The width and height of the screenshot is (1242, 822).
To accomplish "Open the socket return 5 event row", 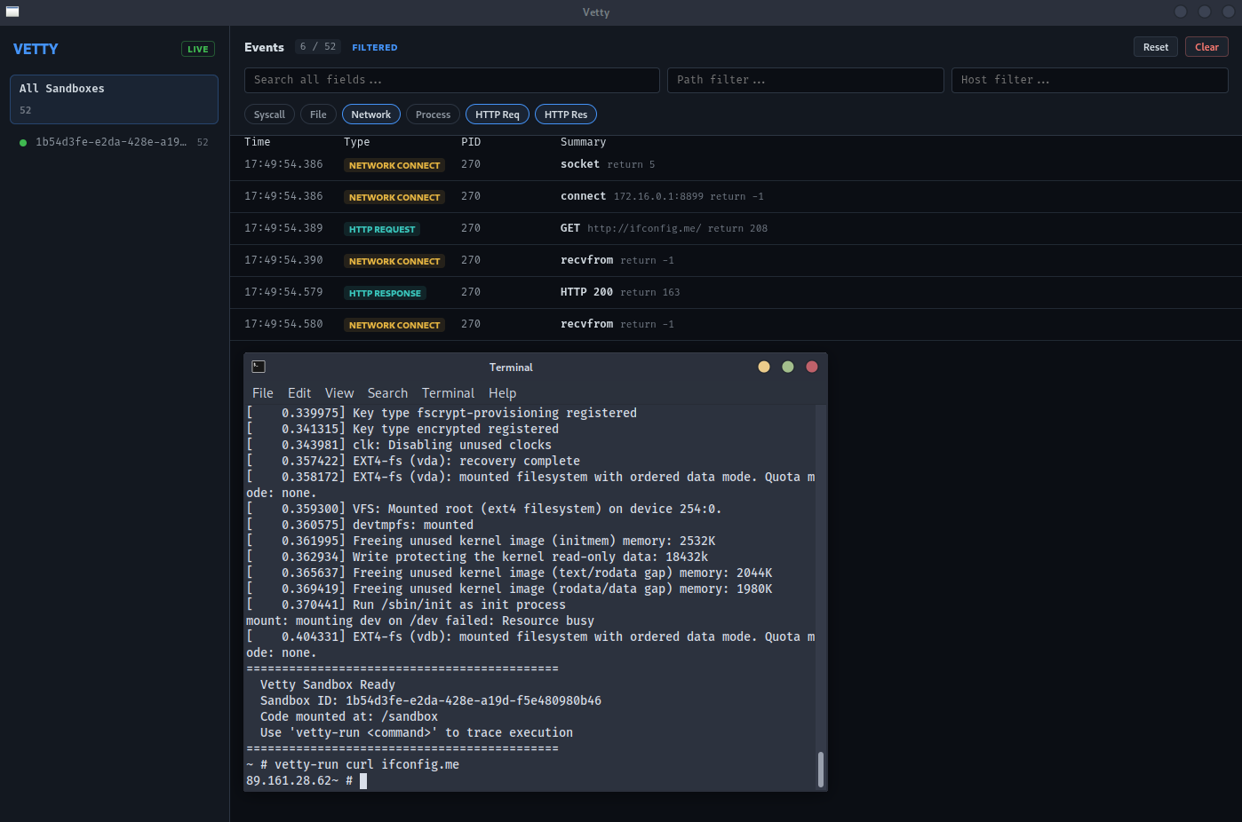I will (736, 164).
